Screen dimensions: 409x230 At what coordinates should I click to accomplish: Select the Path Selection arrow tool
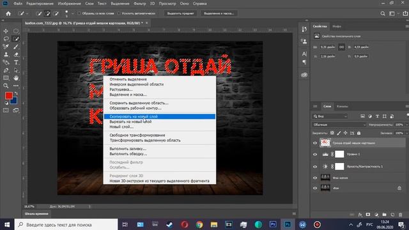point(16,70)
